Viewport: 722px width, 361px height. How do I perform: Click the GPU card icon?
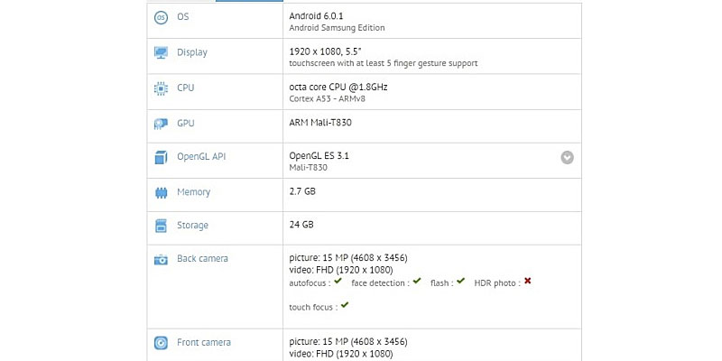161,124
